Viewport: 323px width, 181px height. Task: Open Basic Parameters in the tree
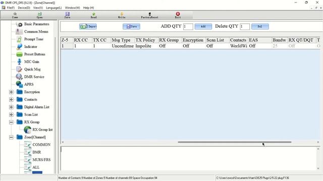pyautogui.click(x=37, y=24)
